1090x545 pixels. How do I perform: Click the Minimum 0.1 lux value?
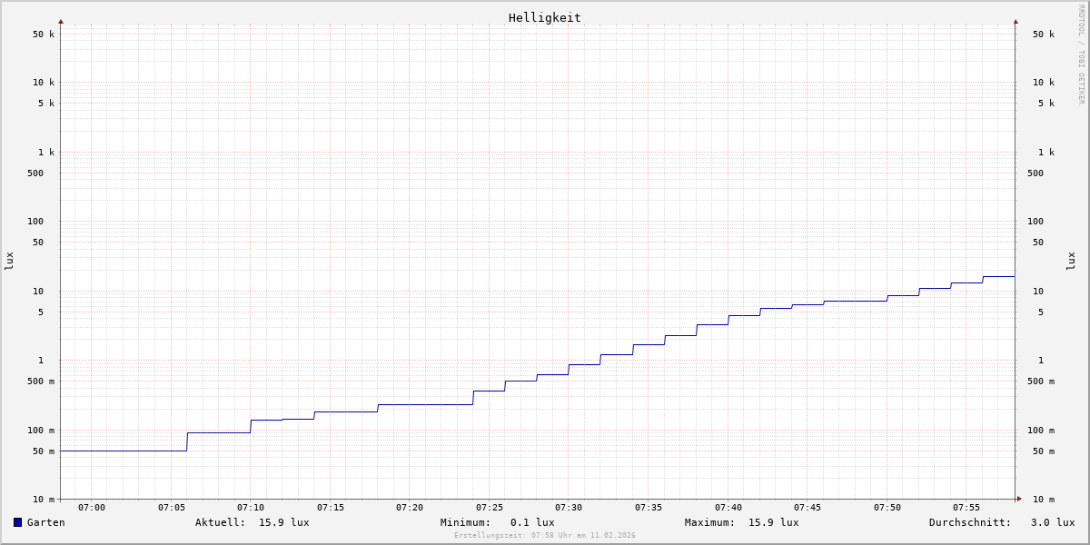coord(531,522)
